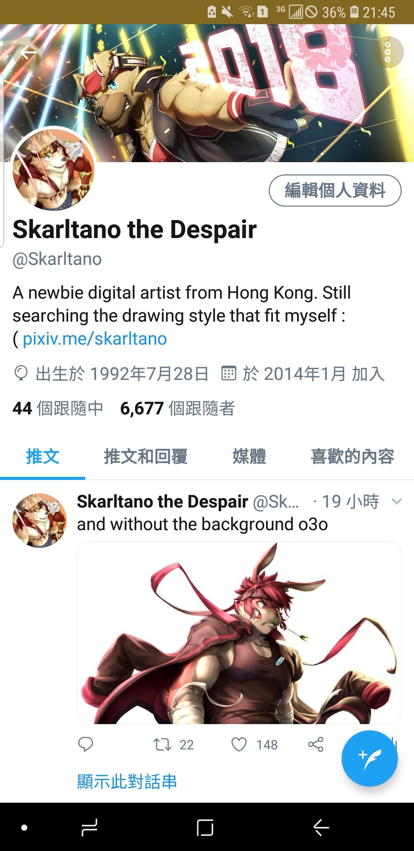Switch to 推文和回覆 tab
The width and height of the screenshot is (414, 851).
tap(146, 457)
